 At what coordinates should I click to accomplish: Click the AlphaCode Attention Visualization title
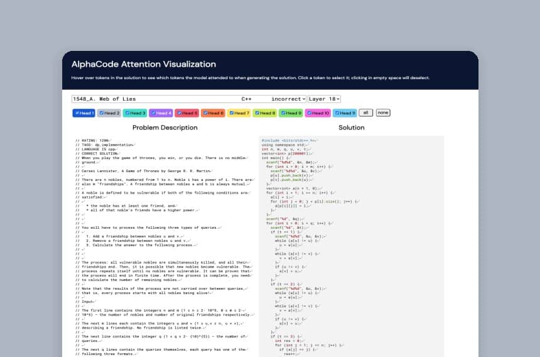[144, 64]
